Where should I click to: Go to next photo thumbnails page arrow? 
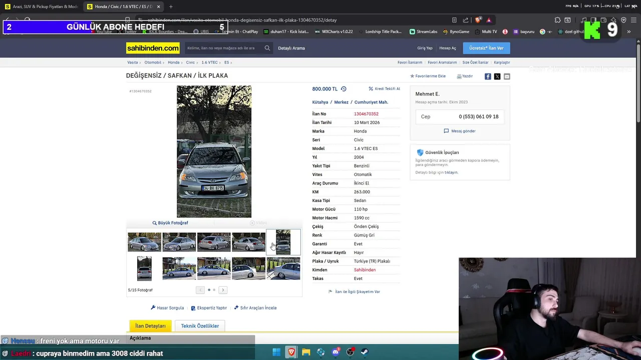click(x=223, y=290)
